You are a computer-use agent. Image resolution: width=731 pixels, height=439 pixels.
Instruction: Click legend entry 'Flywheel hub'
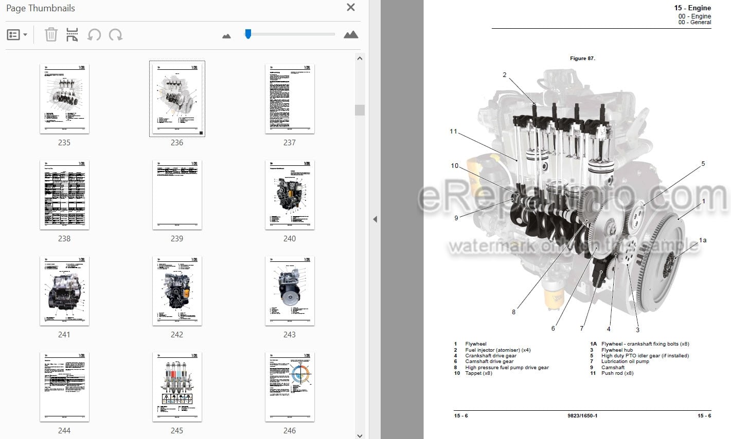(617, 350)
